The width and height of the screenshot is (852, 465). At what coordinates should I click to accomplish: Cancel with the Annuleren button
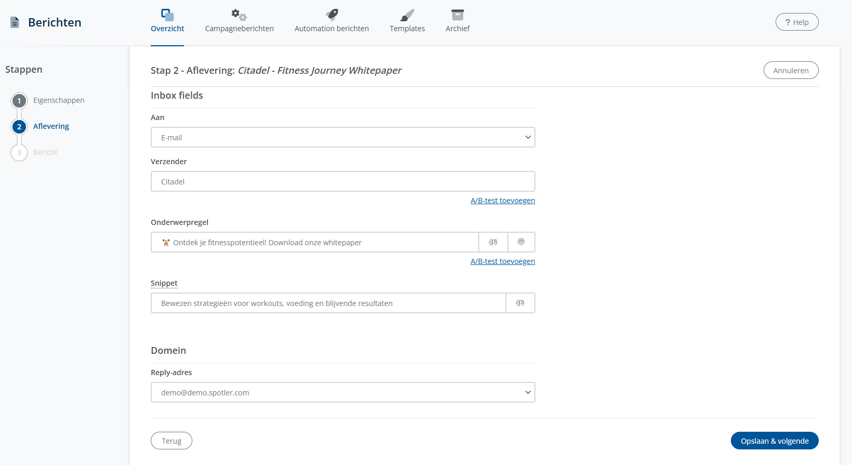[x=790, y=71]
